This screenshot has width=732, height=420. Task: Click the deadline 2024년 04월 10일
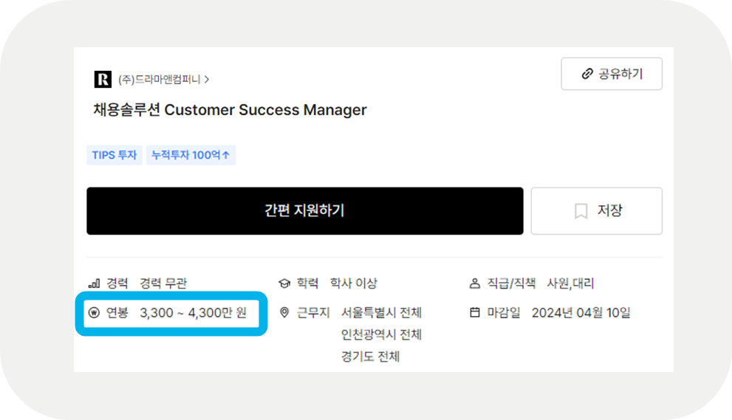[581, 313]
